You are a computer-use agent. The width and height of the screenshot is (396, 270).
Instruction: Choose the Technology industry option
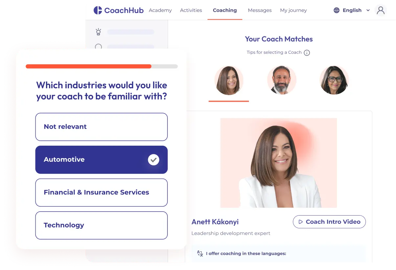click(101, 225)
